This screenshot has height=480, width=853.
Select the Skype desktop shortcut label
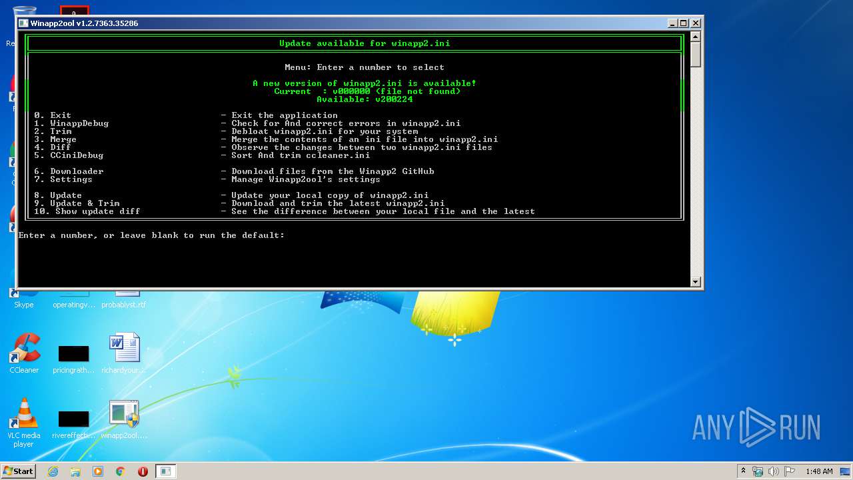coord(24,305)
